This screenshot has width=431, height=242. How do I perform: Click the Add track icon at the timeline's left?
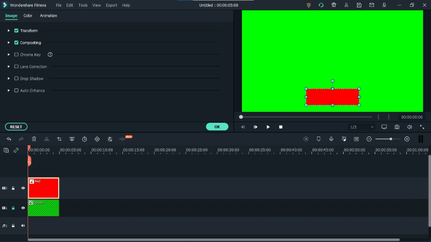(6, 150)
